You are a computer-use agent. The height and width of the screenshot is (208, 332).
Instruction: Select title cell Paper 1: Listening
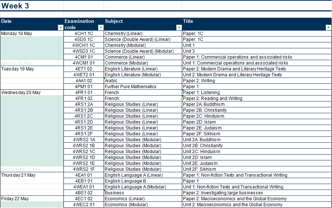(x=201, y=93)
